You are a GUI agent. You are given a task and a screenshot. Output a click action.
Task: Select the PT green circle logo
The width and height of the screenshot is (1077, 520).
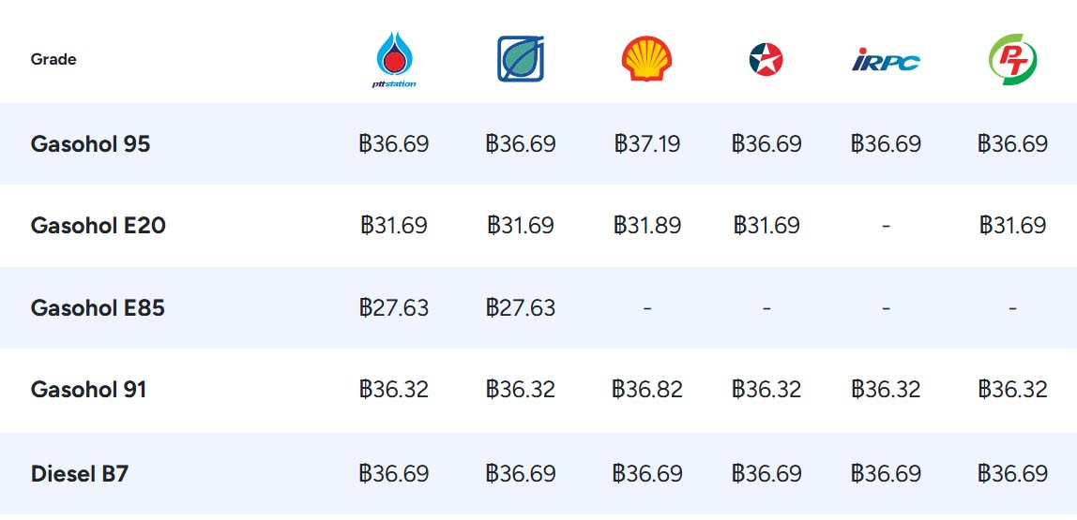click(1012, 60)
